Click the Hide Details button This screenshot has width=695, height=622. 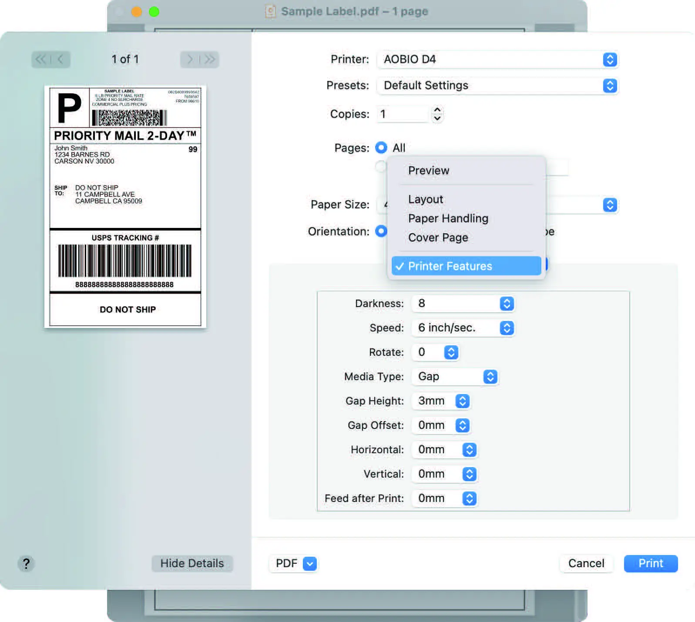[192, 564]
